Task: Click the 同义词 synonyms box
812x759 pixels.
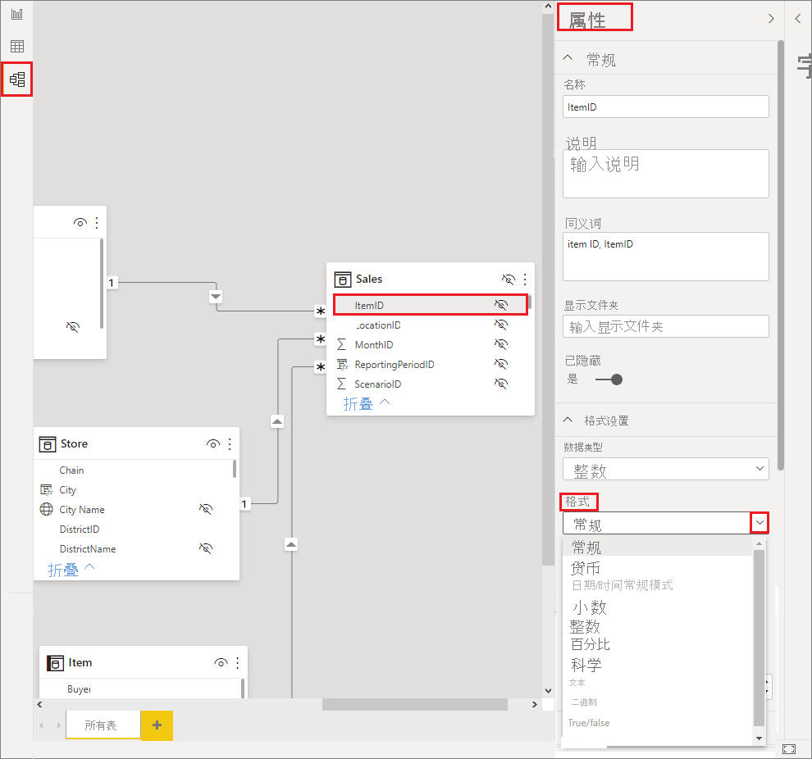Action: 665,257
